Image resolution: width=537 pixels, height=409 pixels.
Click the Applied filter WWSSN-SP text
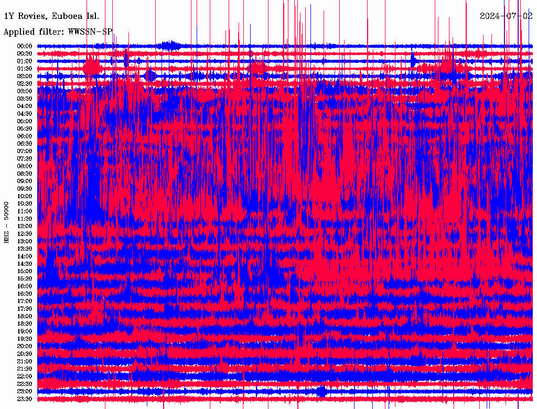pyautogui.click(x=58, y=32)
